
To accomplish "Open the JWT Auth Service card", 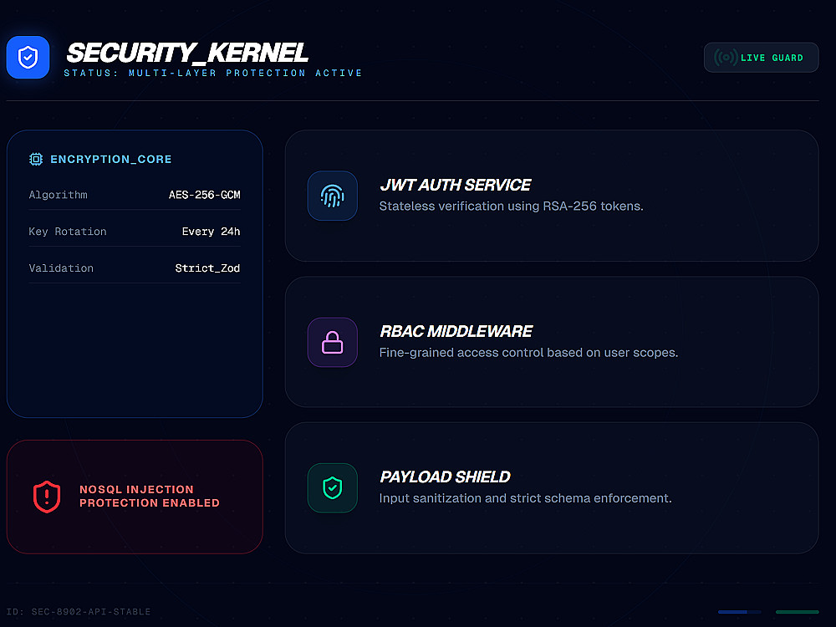I will pos(552,196).
